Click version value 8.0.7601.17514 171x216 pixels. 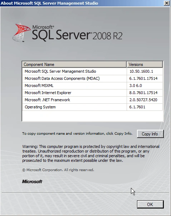click(x=143, y=93)
